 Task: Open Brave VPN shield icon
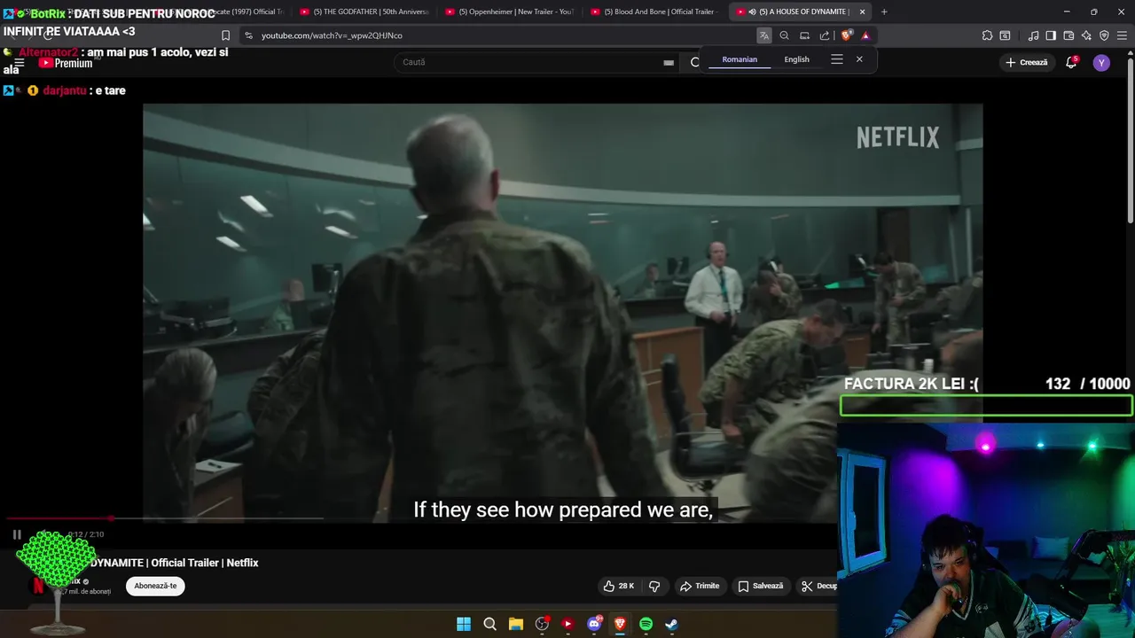tap(1104, 35)
